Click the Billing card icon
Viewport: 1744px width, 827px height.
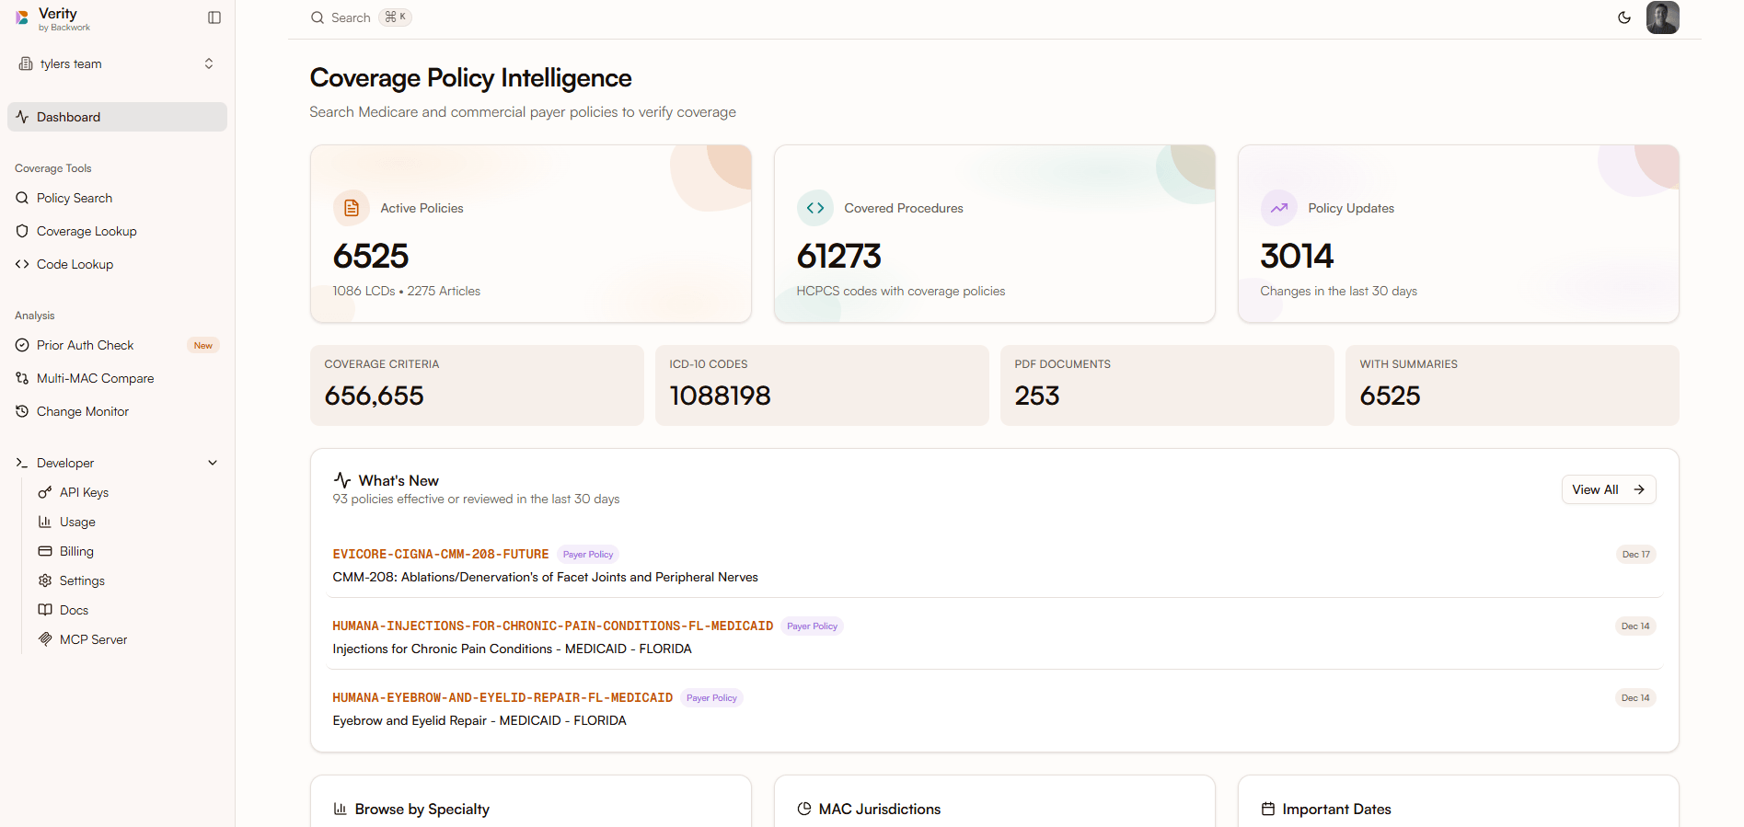click(x=44, y=551)
